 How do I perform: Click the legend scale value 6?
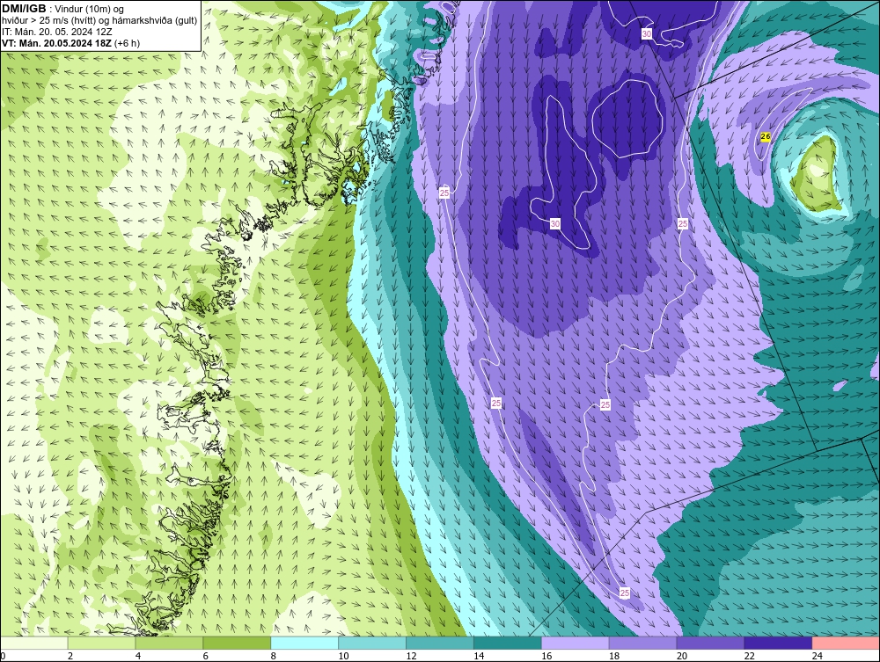tap(205, 656)
